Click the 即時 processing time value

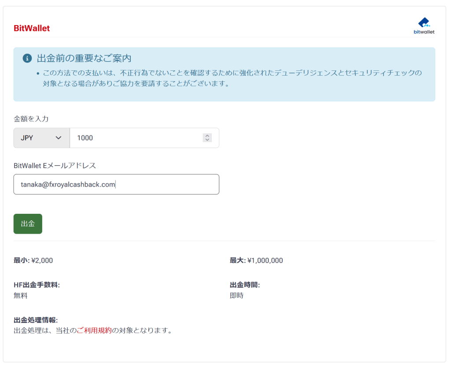[x=237, y=295]
